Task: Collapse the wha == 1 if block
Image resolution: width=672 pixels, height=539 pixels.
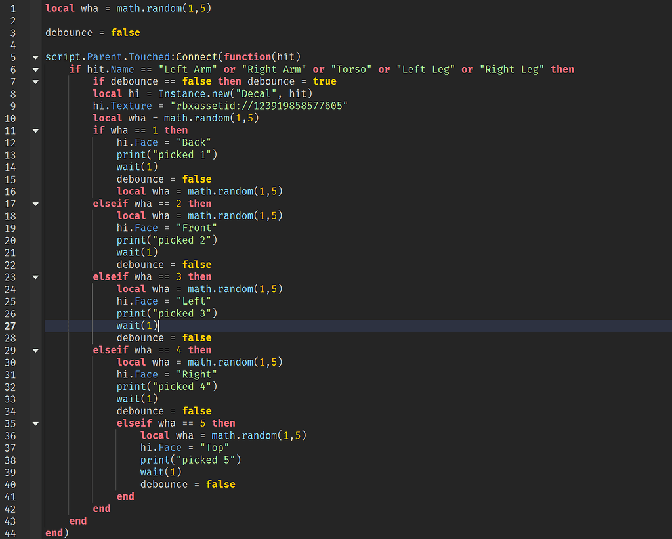Action: coord(35,130)
